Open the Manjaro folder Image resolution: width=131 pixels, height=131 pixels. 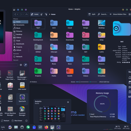tap(38, 60)
